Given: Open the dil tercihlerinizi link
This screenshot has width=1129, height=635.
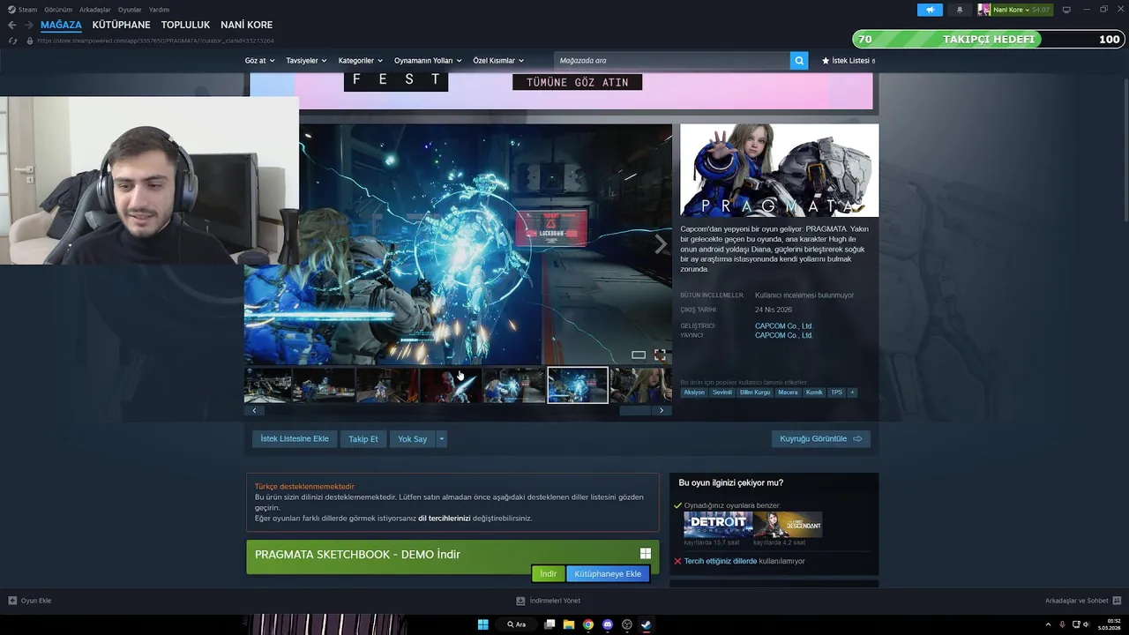Looking at the screenshot, I should (x=444, y=518).
